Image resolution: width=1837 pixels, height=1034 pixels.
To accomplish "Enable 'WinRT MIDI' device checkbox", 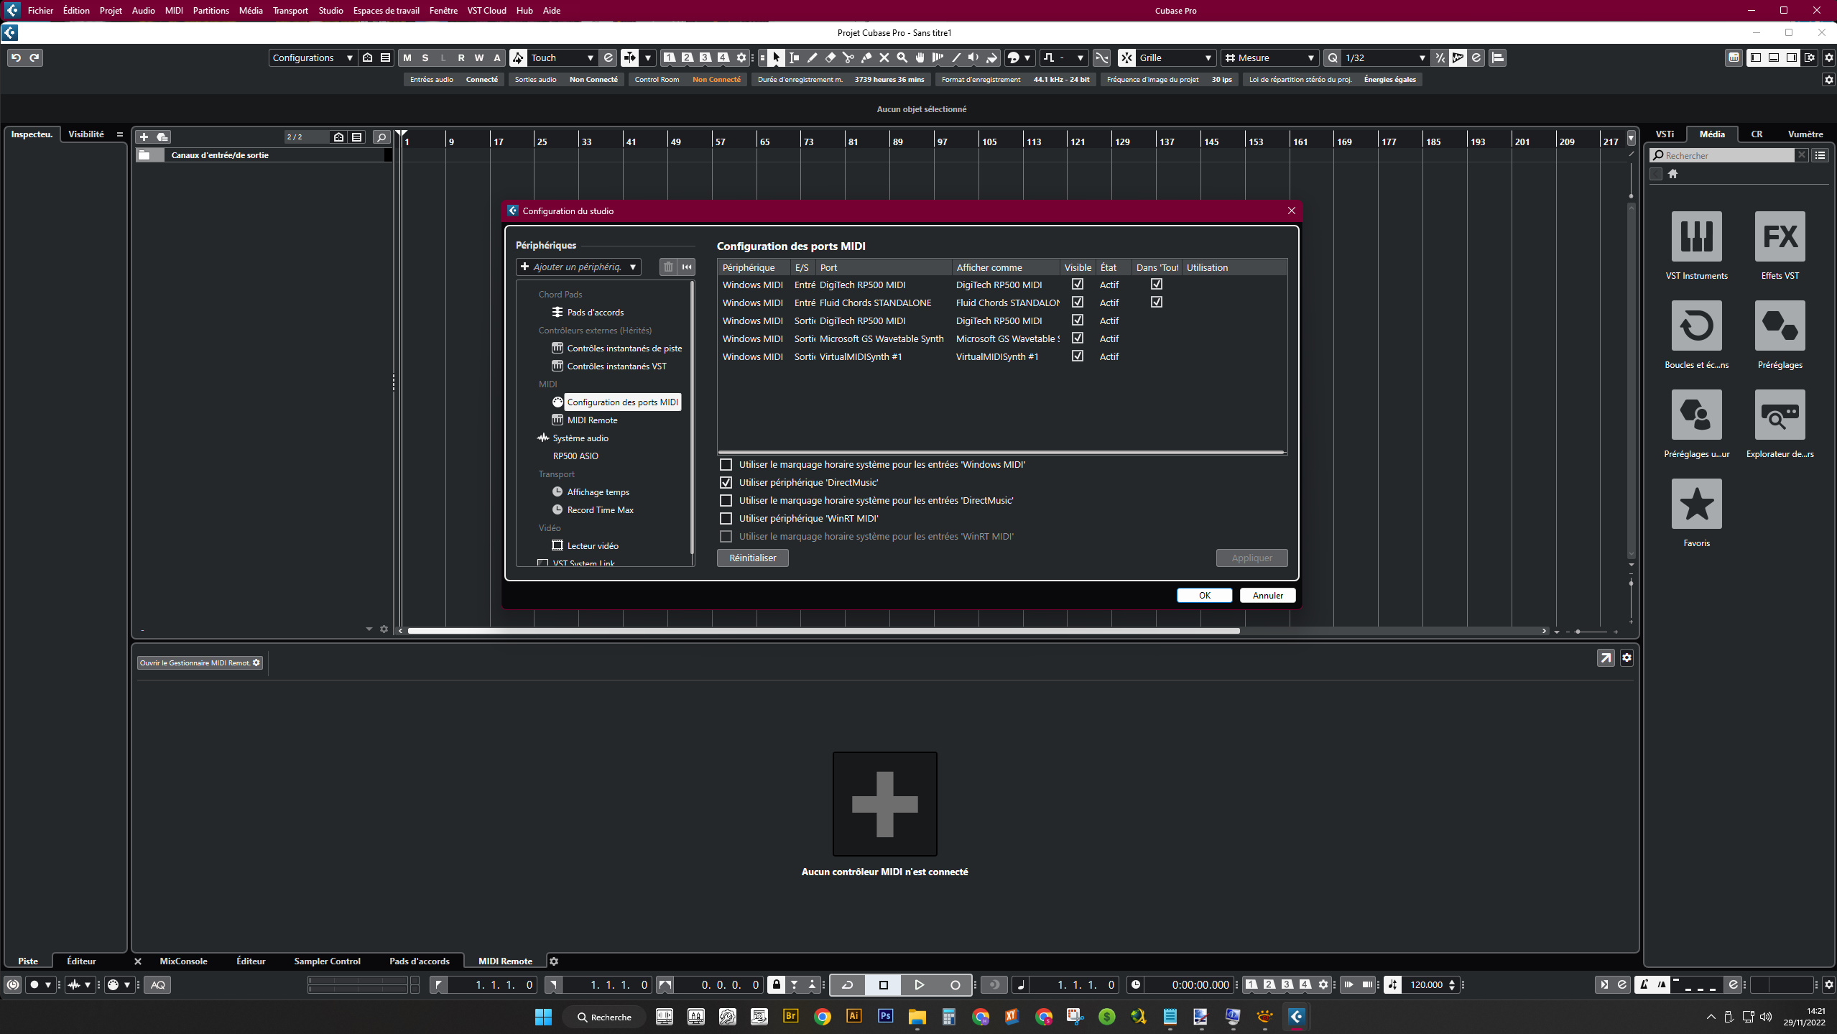I will [726, 518].
